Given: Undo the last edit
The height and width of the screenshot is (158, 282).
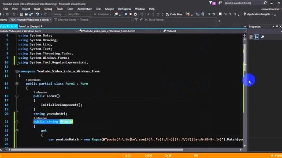Looking at the screenshot, I should [x=37, y=14].
